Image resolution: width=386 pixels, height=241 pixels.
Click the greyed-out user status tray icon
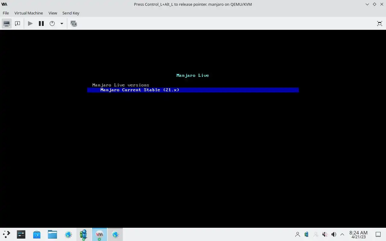coord(316,234)
